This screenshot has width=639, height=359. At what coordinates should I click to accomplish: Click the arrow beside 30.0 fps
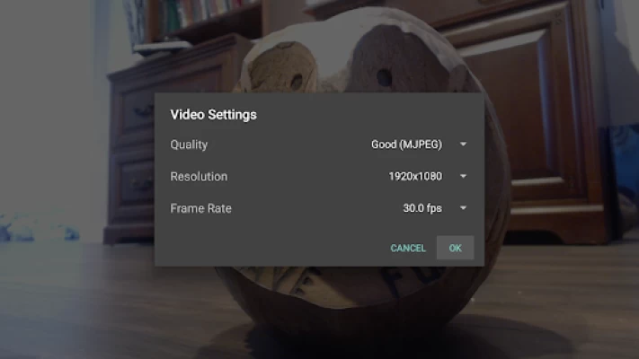[463, 208]
